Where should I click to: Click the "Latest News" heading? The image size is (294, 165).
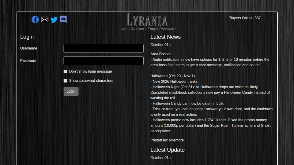click(x=166, y=37)
